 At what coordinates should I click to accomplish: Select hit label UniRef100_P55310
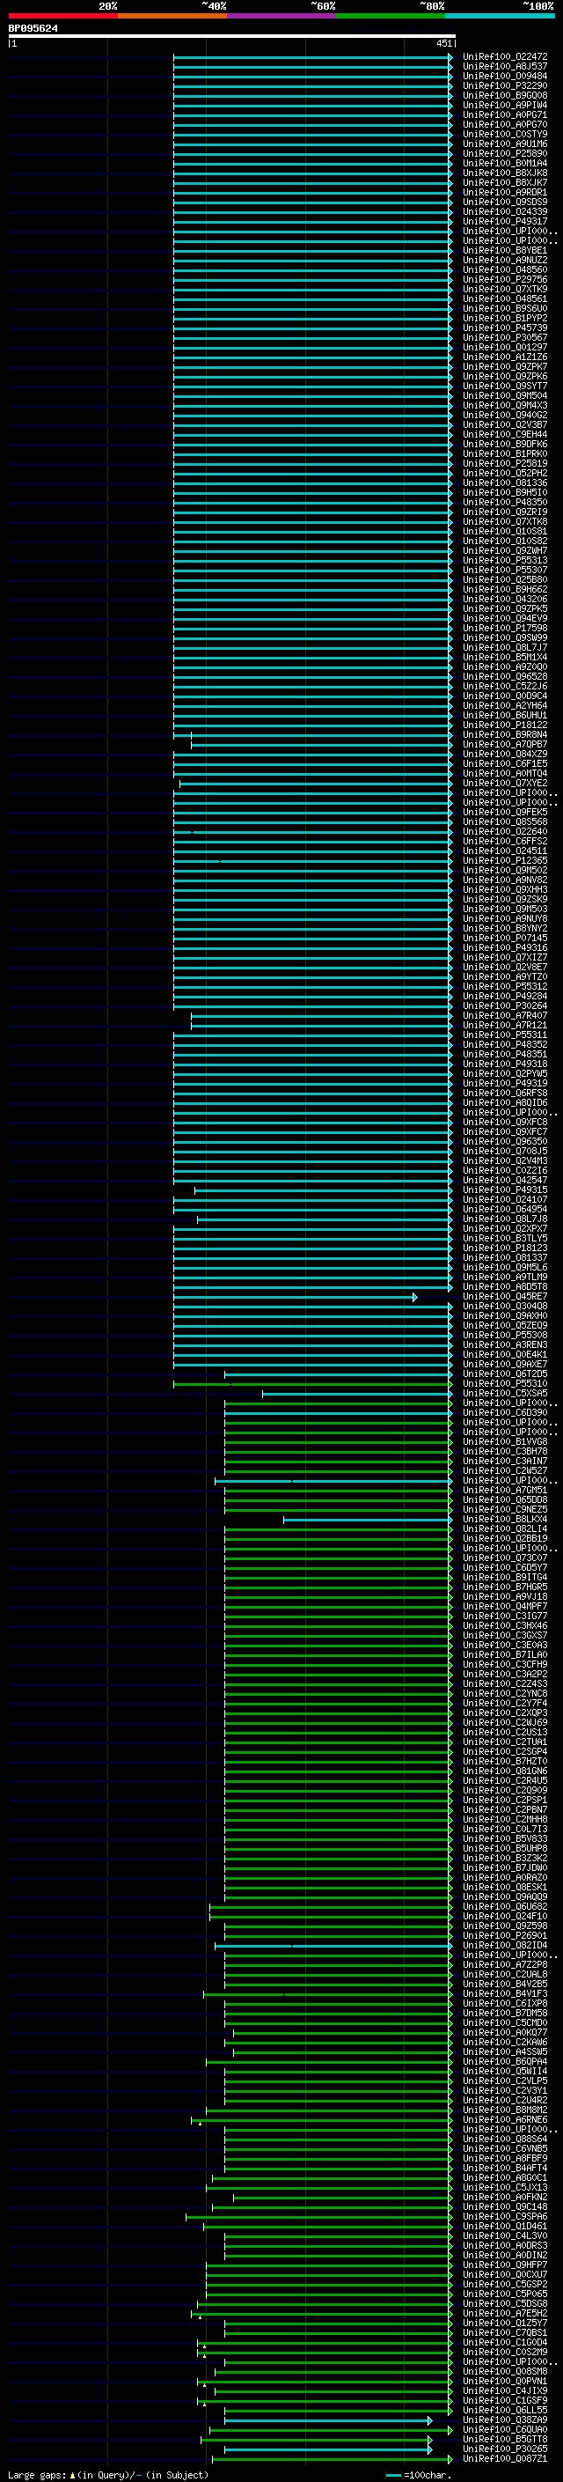(505, 1383)
